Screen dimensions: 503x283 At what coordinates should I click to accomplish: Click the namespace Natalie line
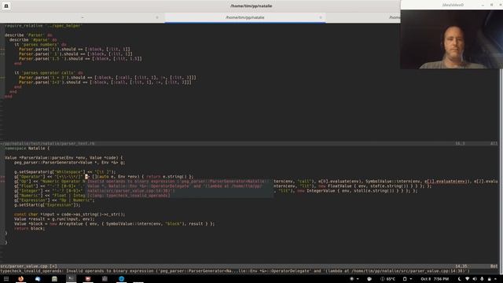(28, 149)
